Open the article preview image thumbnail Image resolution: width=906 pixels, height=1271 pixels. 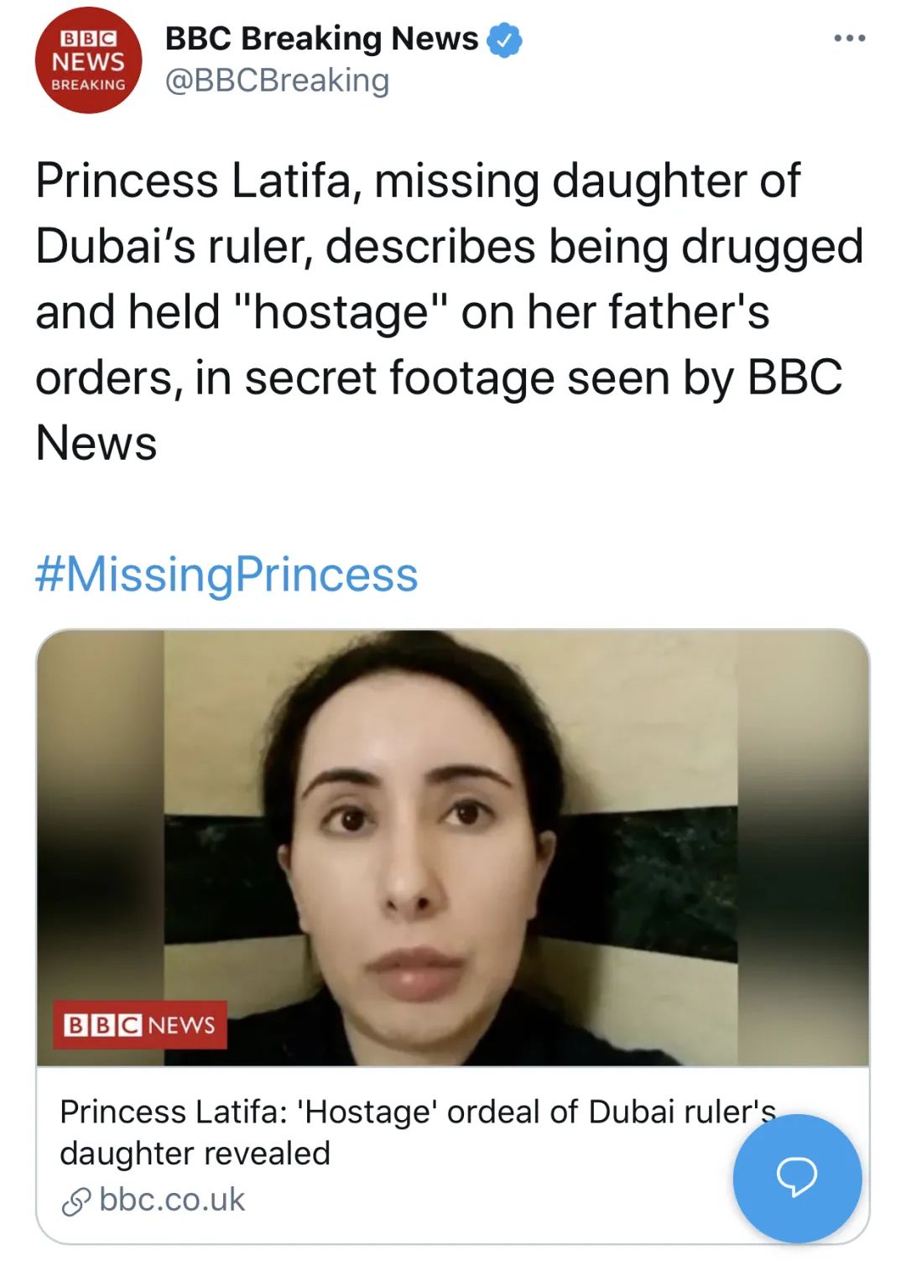(453, 847)
